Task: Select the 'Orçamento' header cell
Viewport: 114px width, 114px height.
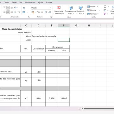Action: [x=57, y=47]
